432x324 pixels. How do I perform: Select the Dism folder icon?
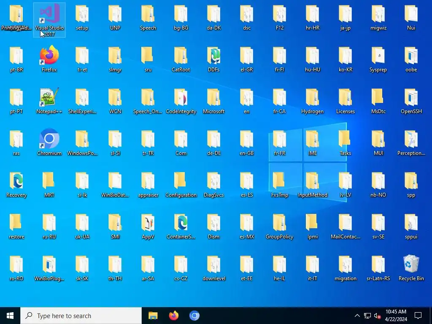click(x=214, y=226)
